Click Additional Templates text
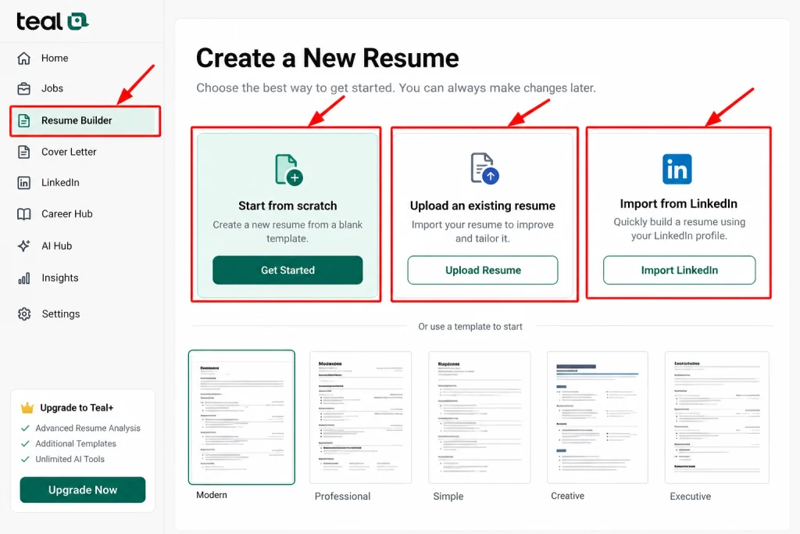Screen dimensions: 800x534 click(76, 443)
